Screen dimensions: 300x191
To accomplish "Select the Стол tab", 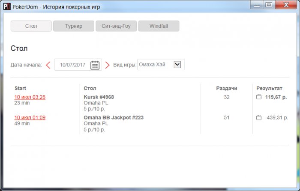I will click(x=31, y=26).
